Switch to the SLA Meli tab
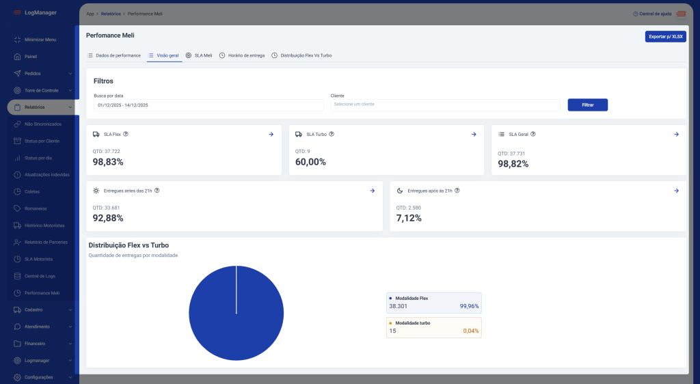The image size is (700, 384). 199,55
